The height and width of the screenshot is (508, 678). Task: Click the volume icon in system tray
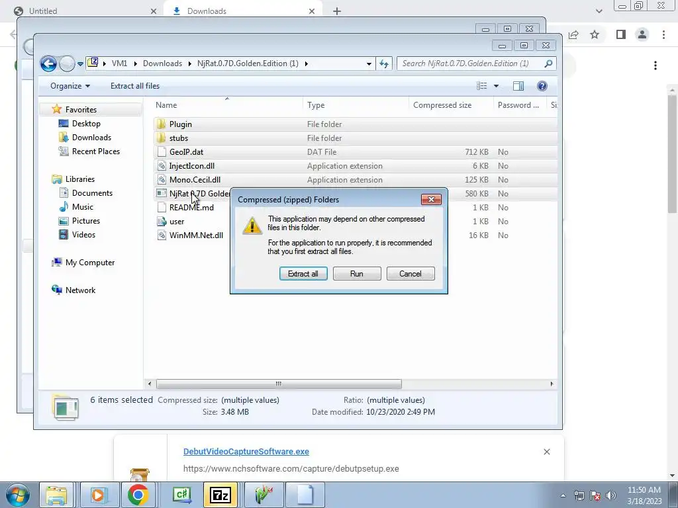(x=610, y=495)
